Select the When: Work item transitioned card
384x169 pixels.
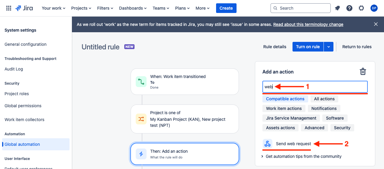[185, 82]
